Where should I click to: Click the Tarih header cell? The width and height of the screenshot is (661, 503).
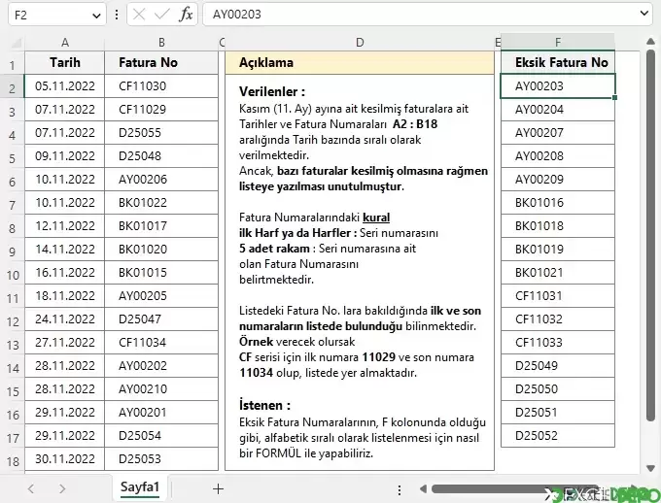click(x=64, y=63)
